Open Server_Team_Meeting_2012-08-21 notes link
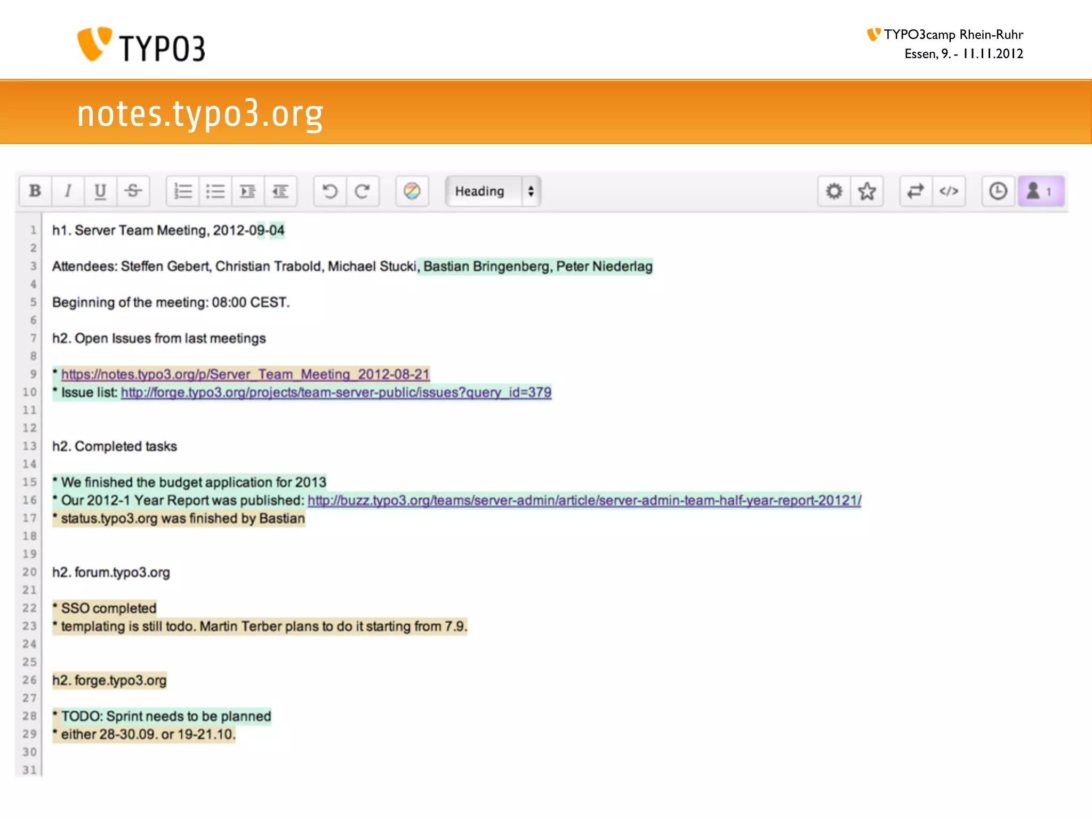Screen dimensions: 1092x819 point(245,374)
